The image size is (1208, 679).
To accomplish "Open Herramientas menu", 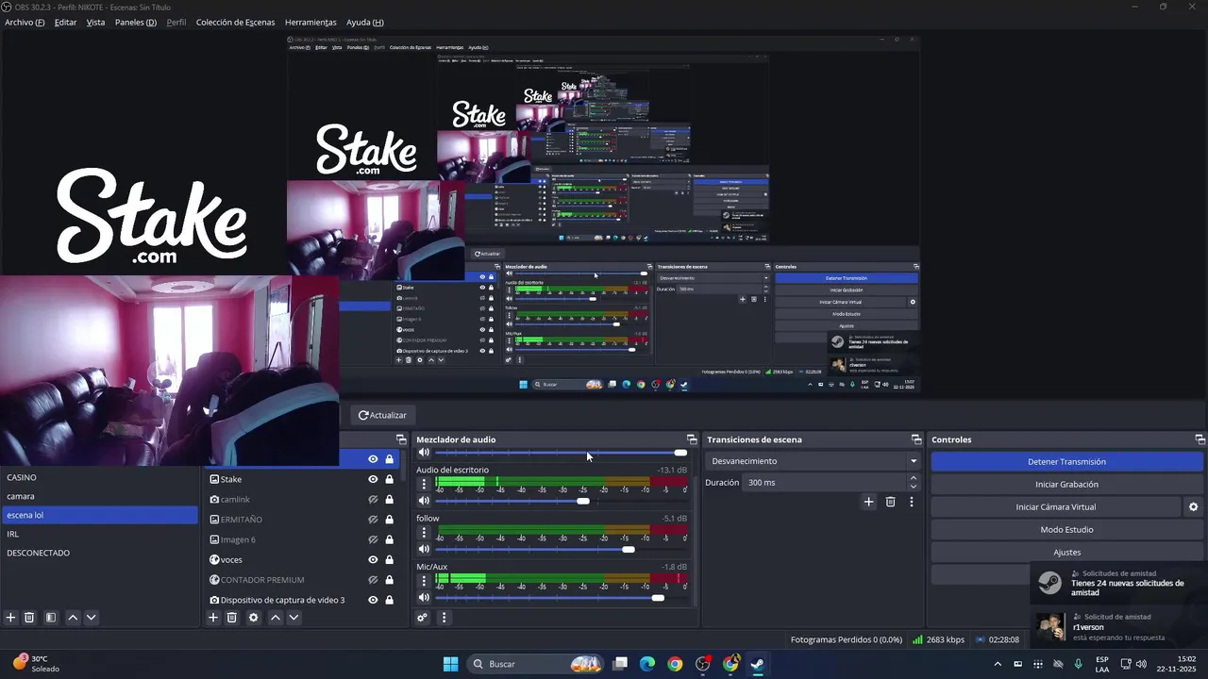I will tap(310, 22).
